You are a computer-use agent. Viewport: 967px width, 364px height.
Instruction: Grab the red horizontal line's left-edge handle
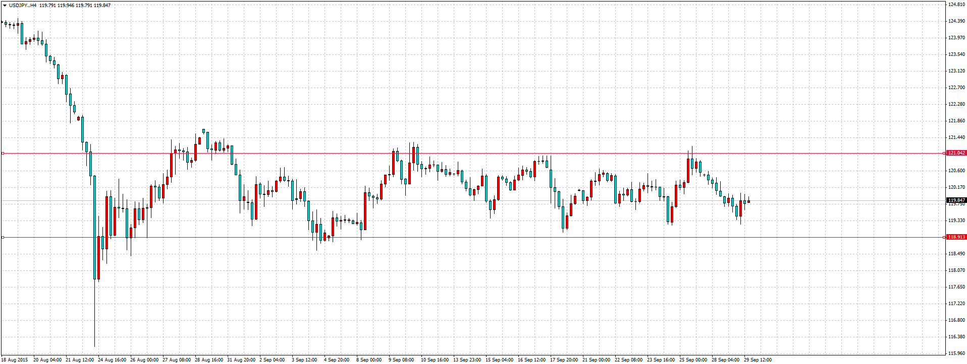point(3,153)
